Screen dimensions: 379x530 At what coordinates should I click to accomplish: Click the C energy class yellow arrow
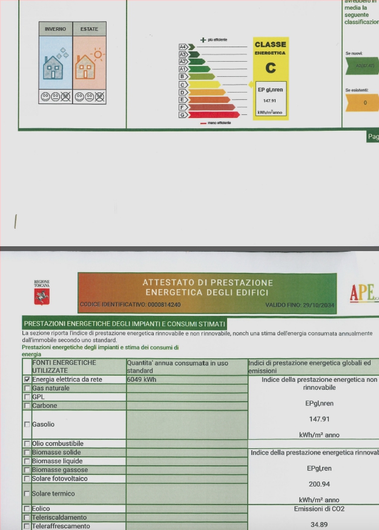point(204,85)
